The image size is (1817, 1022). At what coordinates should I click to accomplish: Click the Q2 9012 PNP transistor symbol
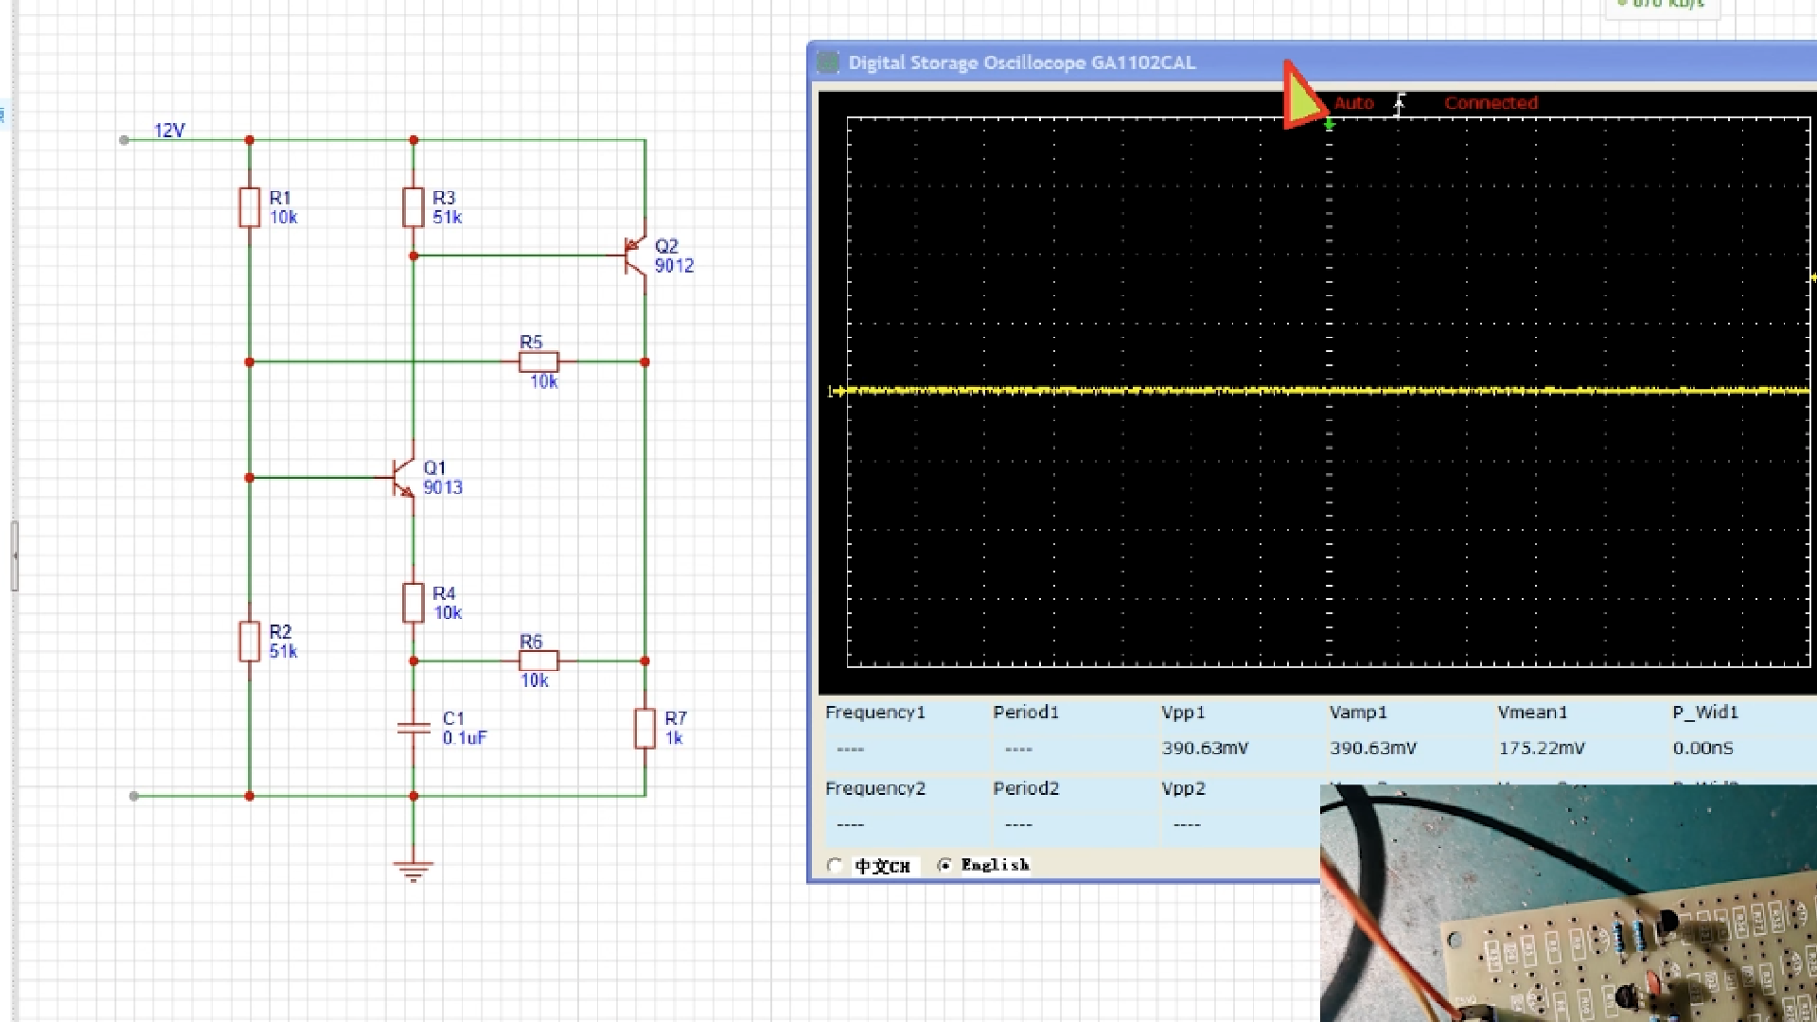[634, 255]
